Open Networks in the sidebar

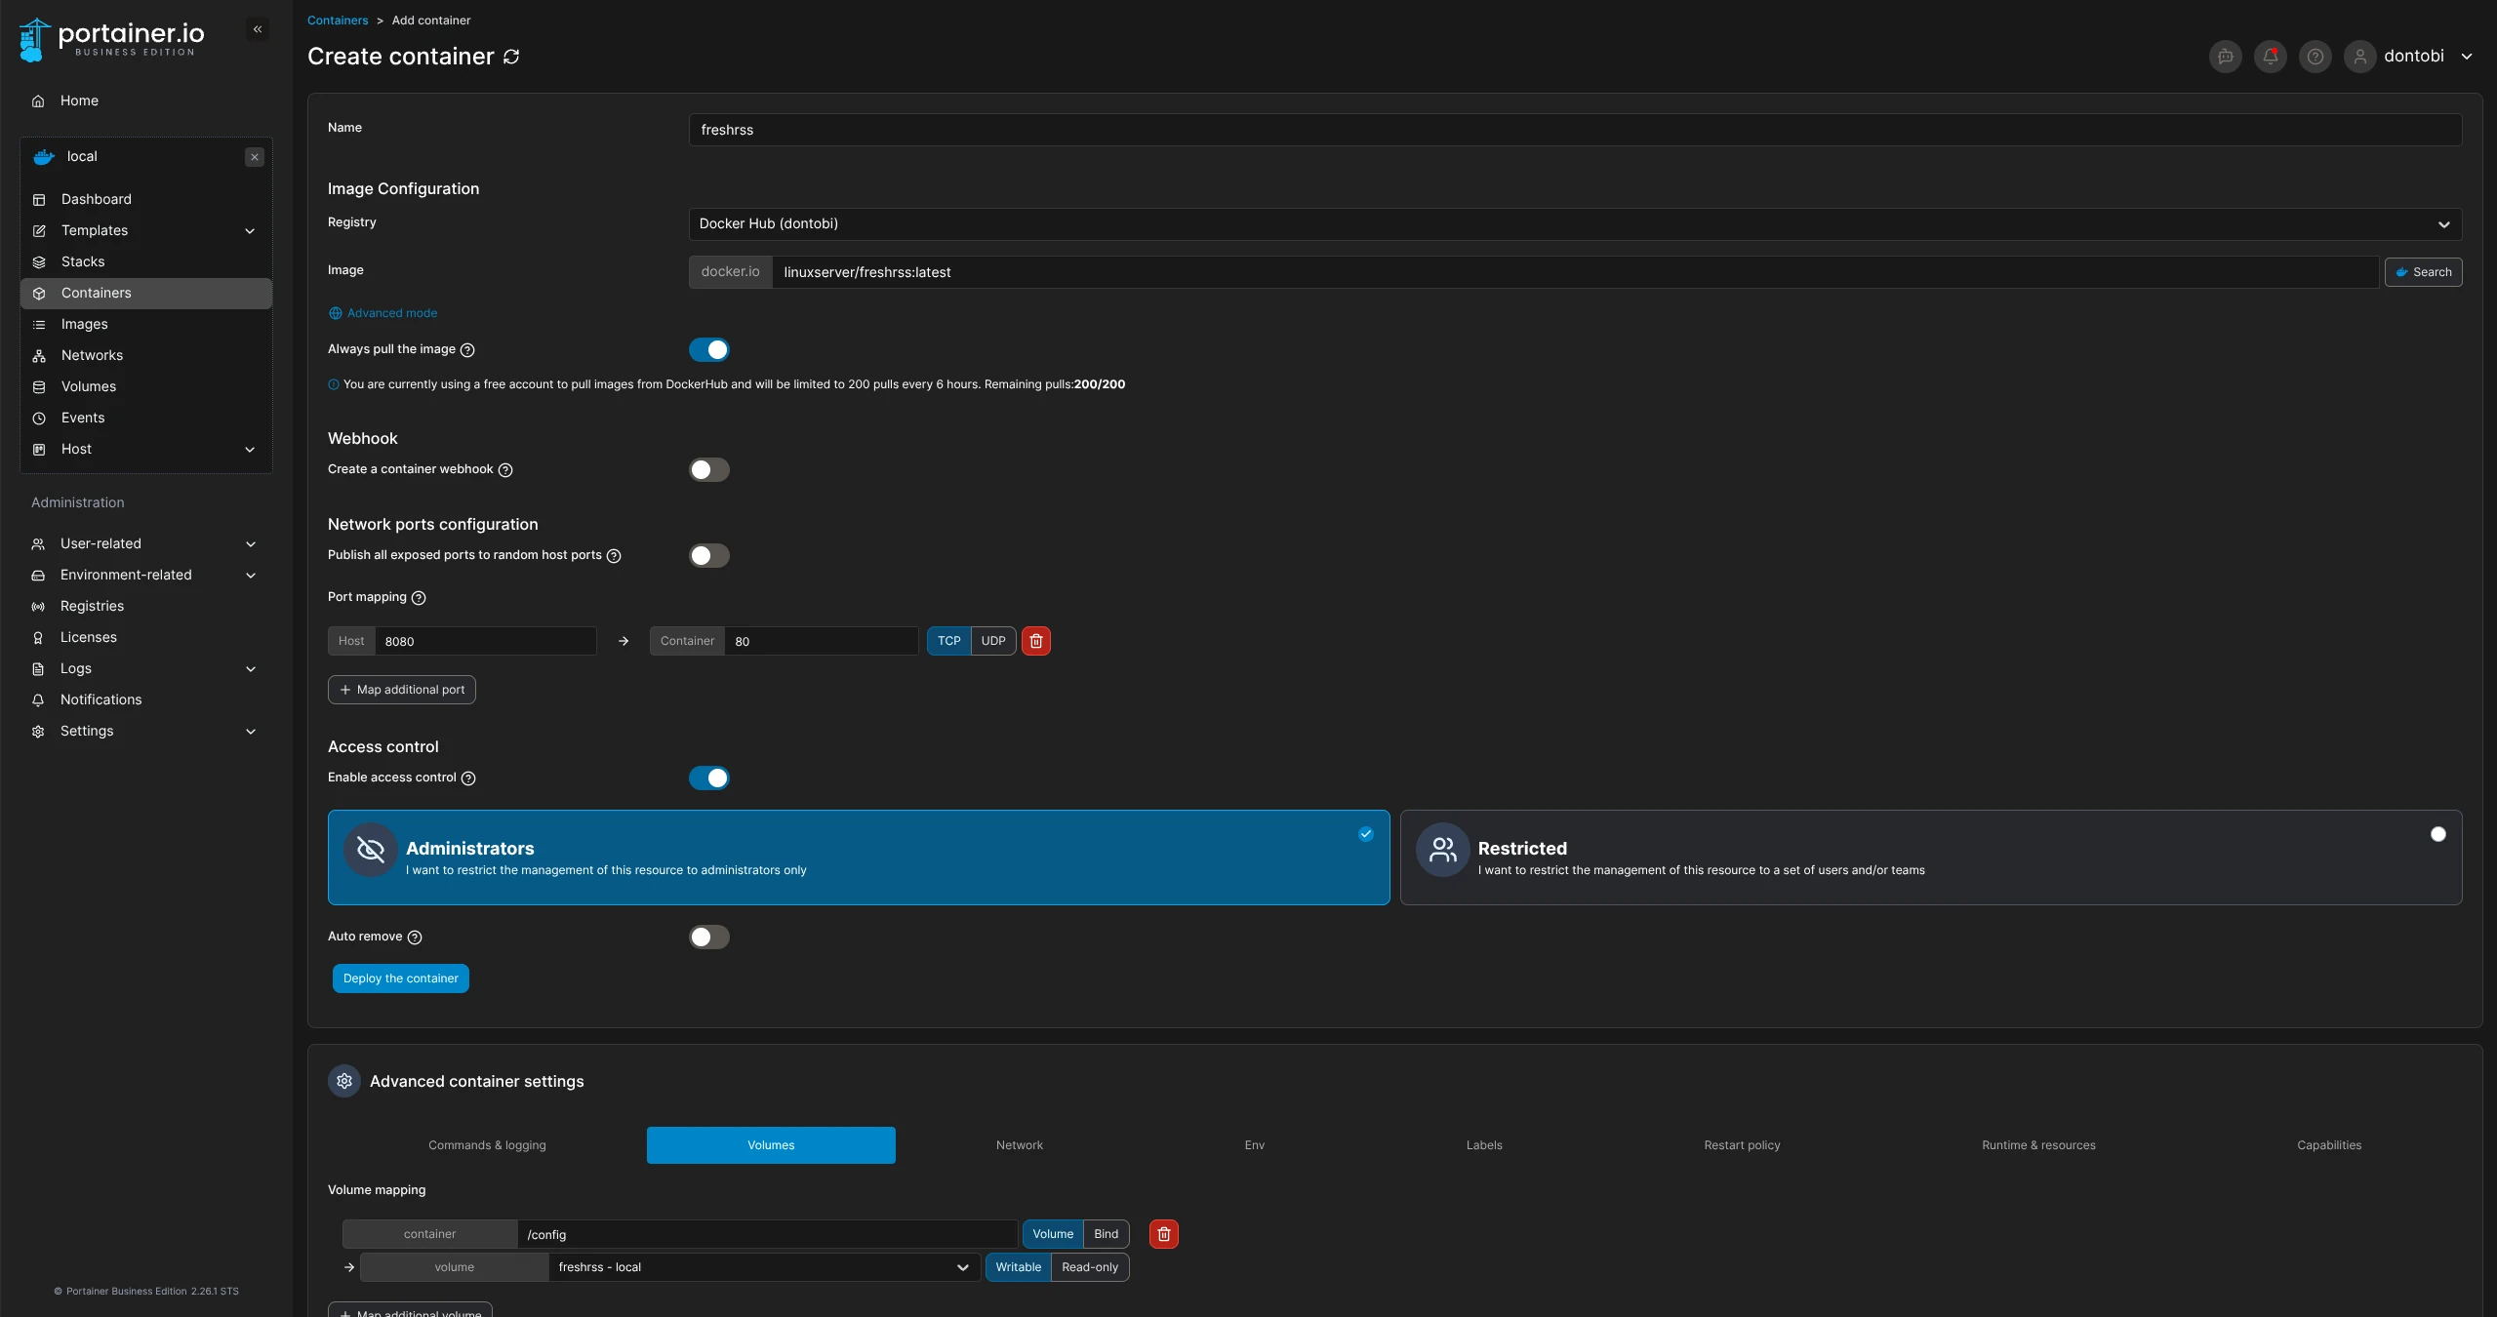[146, 355]
